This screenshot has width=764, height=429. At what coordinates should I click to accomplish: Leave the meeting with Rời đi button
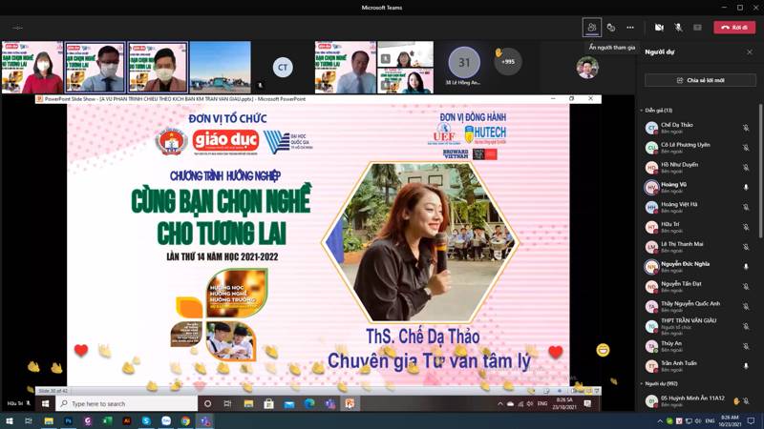point(733,27)
